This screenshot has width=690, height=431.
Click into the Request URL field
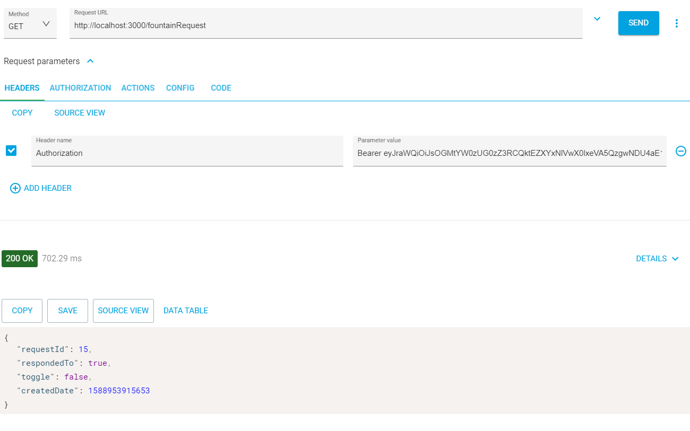(x=325, y=25)
